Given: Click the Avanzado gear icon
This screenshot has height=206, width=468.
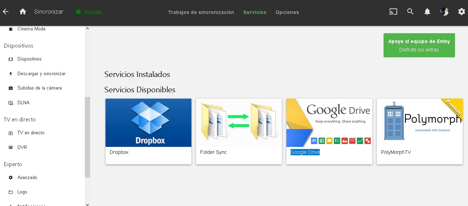Looking at the screenshot, I should (x=11, y=178).
